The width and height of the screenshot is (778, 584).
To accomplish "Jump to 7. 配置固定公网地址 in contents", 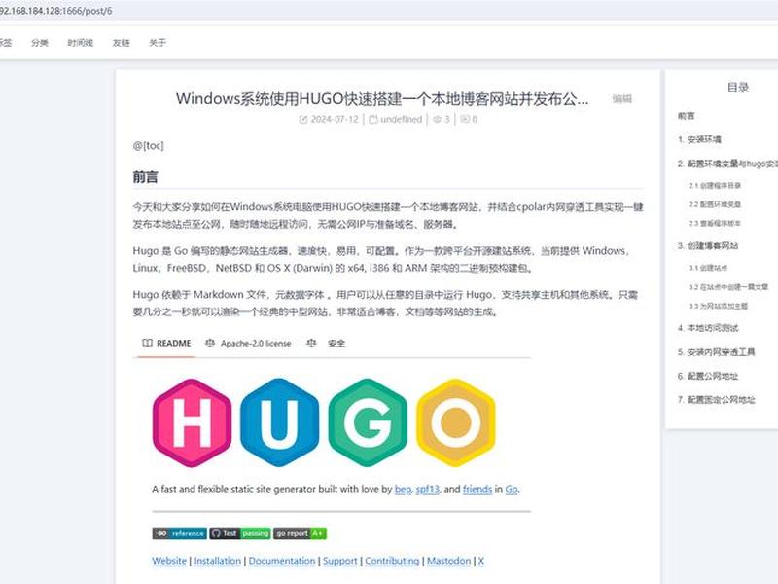I will (716, 400).
